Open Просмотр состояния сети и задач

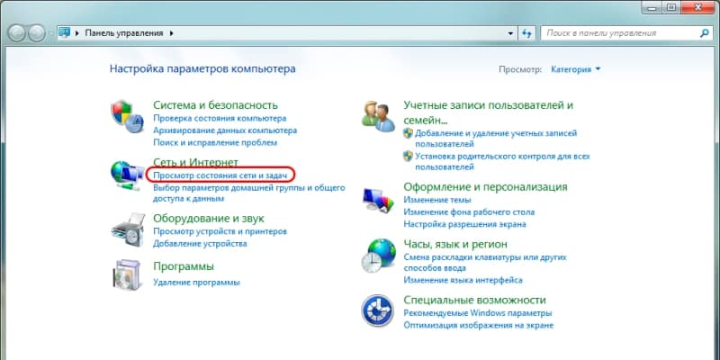220,175
